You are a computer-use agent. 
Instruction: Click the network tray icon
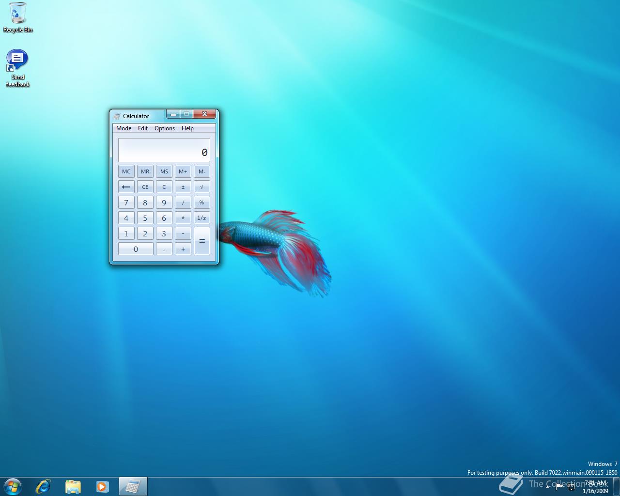click(571, 487)
